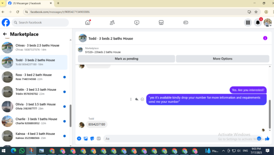
Task: Choose a sticker icon
Action: pyautogui.click(x=92, y=138)
